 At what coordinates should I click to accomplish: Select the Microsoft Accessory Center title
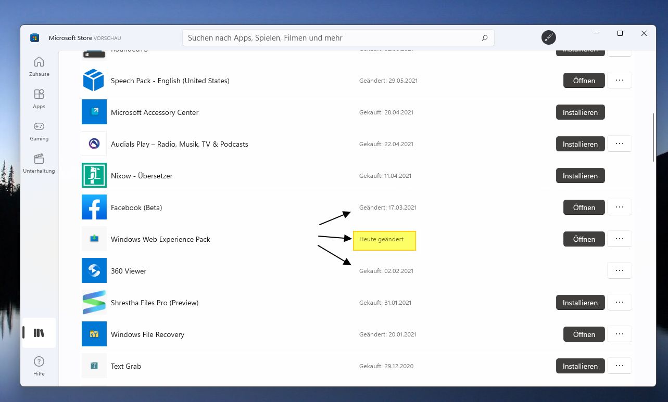tap(155, 112)
